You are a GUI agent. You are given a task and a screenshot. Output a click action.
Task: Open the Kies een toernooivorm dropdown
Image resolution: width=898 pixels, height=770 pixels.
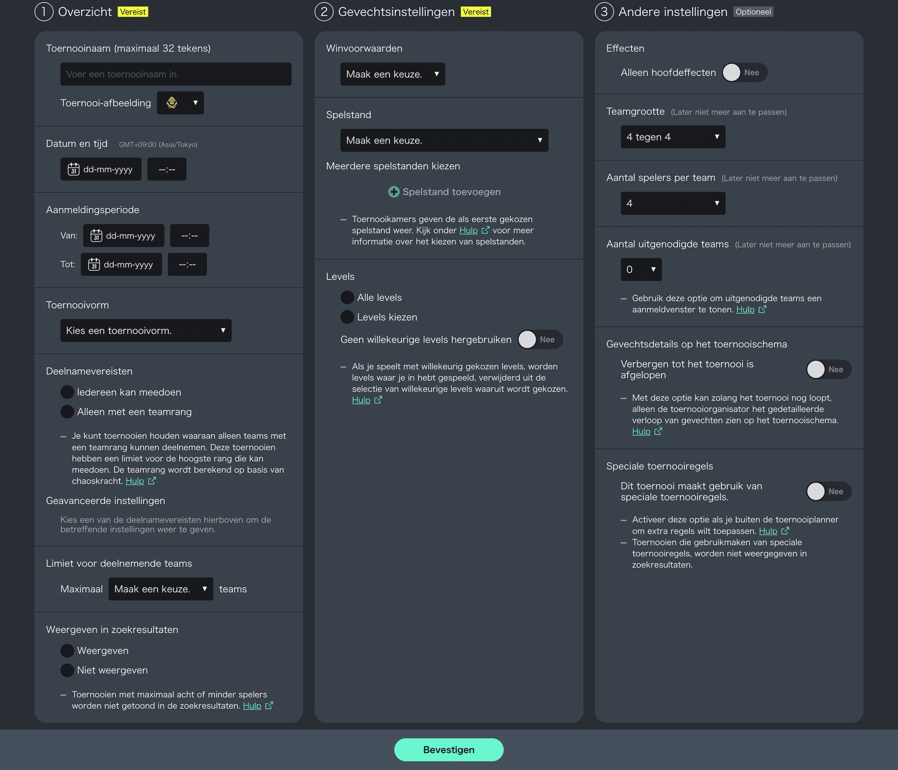[146, 330]
